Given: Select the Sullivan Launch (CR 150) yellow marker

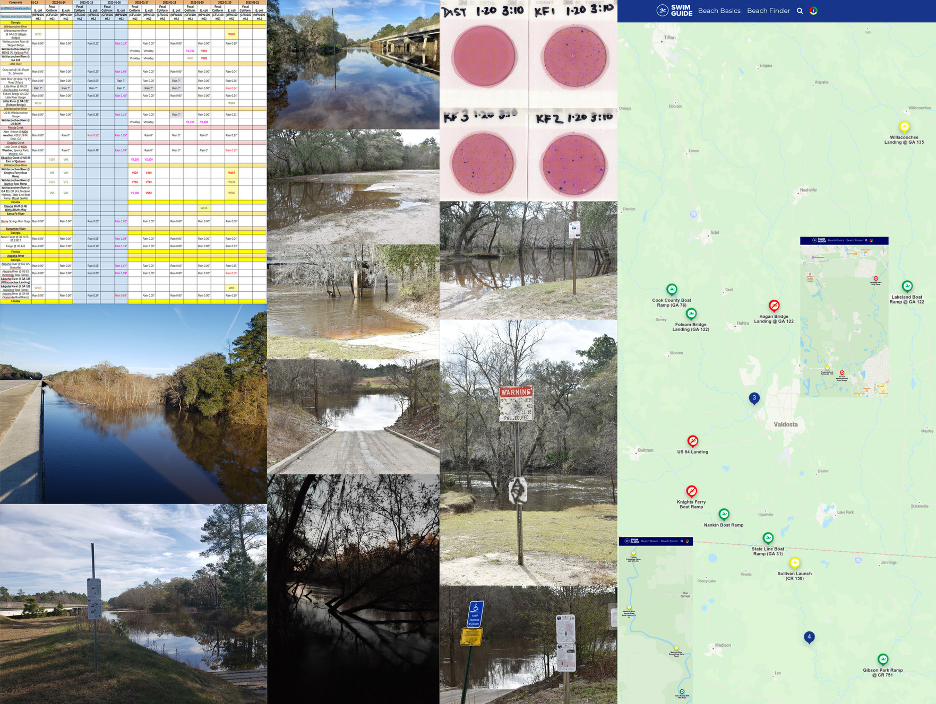Looking at the screenshot, I should [x=795, y=563].
